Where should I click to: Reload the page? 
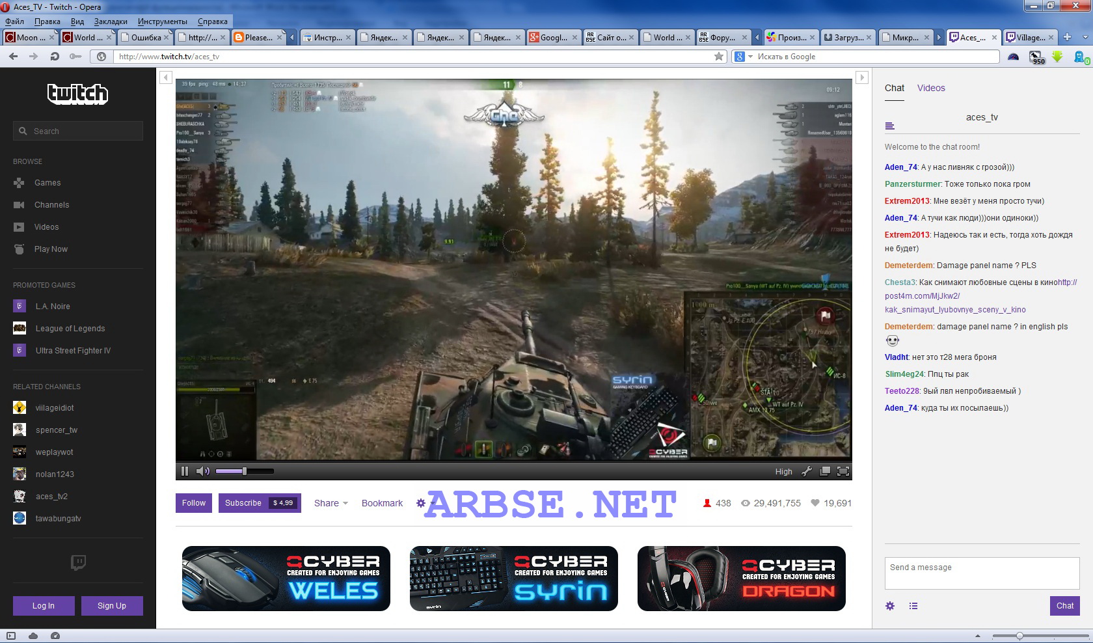tap(55, 57)
